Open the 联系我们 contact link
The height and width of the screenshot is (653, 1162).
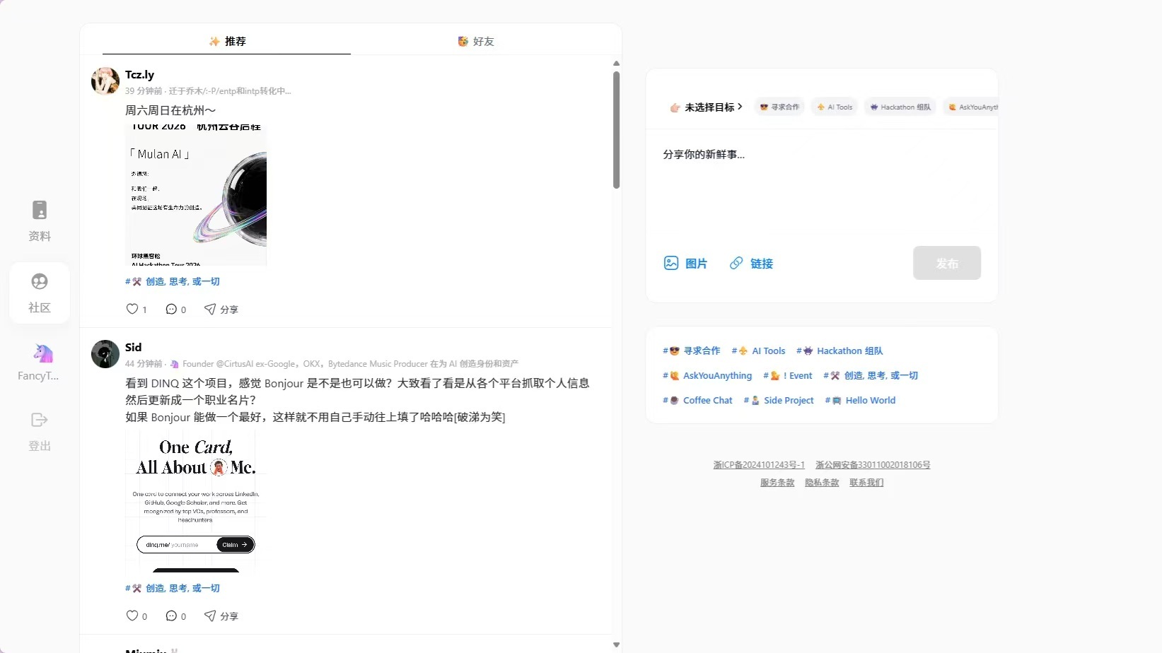click(866, 482)
